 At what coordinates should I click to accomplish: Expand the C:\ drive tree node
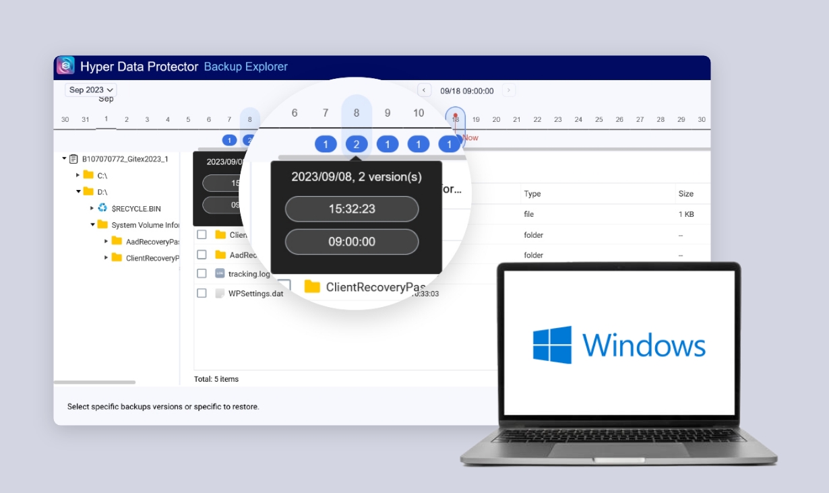[x=78, y=175]
